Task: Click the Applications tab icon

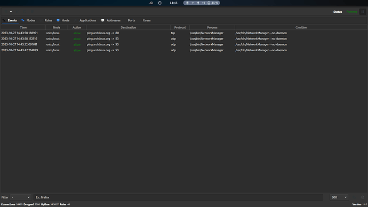Action: (x=75, y=20)
